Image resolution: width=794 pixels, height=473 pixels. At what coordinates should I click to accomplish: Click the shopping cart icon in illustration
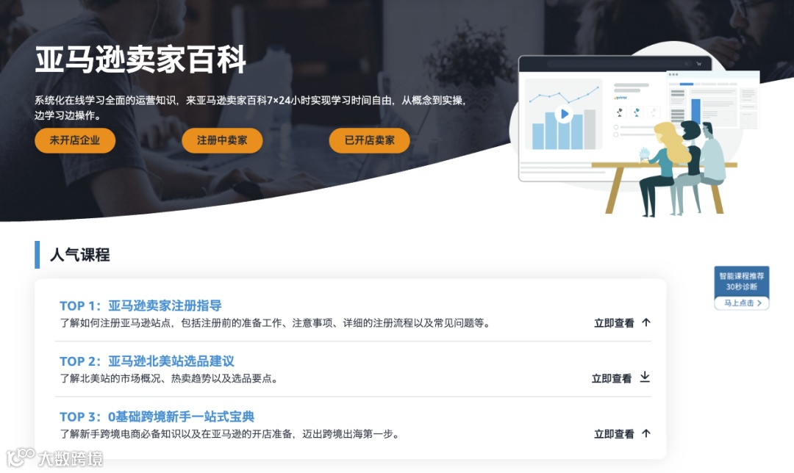pos(699,64)
